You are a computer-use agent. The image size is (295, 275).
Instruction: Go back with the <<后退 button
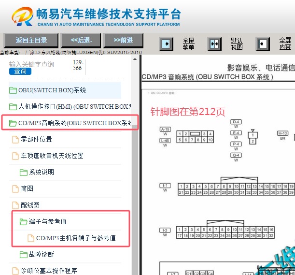click(x=81, y=40)
